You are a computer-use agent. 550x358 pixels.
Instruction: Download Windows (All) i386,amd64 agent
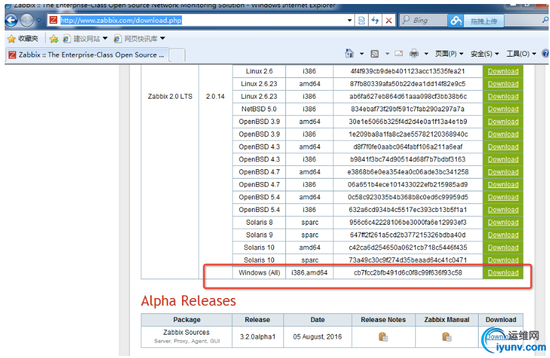click(503, 273)
